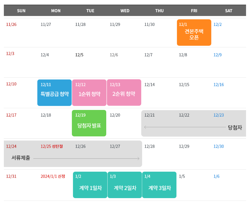Select the date 1/6
The width and height of the screenshot is (251, 205).
(x=216, y=176)
